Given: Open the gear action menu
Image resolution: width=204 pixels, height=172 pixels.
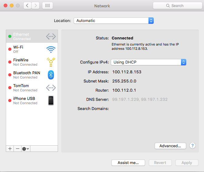Looking at the screenshot, I should pos(26,149).
